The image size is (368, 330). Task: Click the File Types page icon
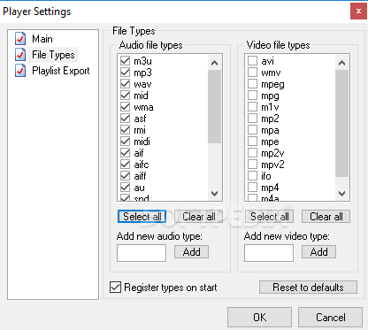20,55
